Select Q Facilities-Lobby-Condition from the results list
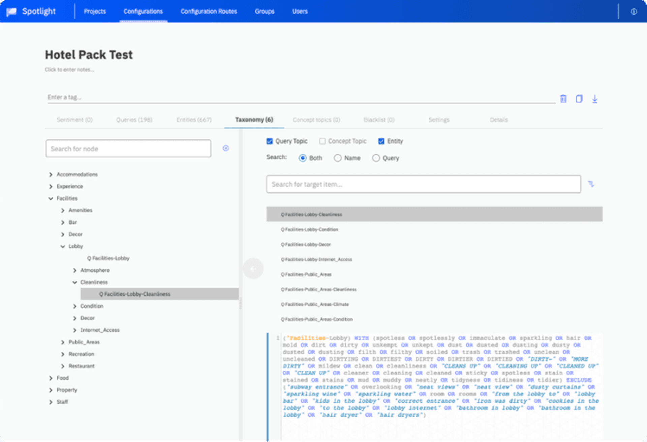The height and width of the screenshot is (442, 647). tap(310, 229)
